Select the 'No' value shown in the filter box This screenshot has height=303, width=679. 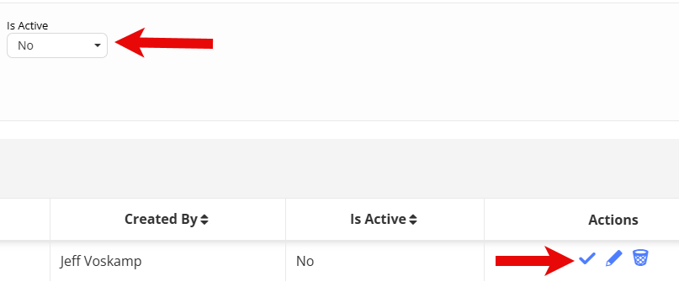pyautogui.click(x=25, y=45)
